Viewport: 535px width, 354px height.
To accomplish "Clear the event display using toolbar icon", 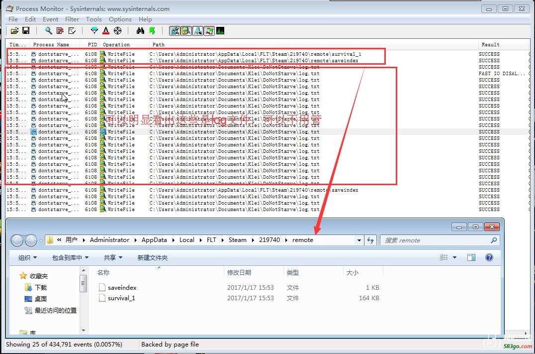I will tap(72, 31).
